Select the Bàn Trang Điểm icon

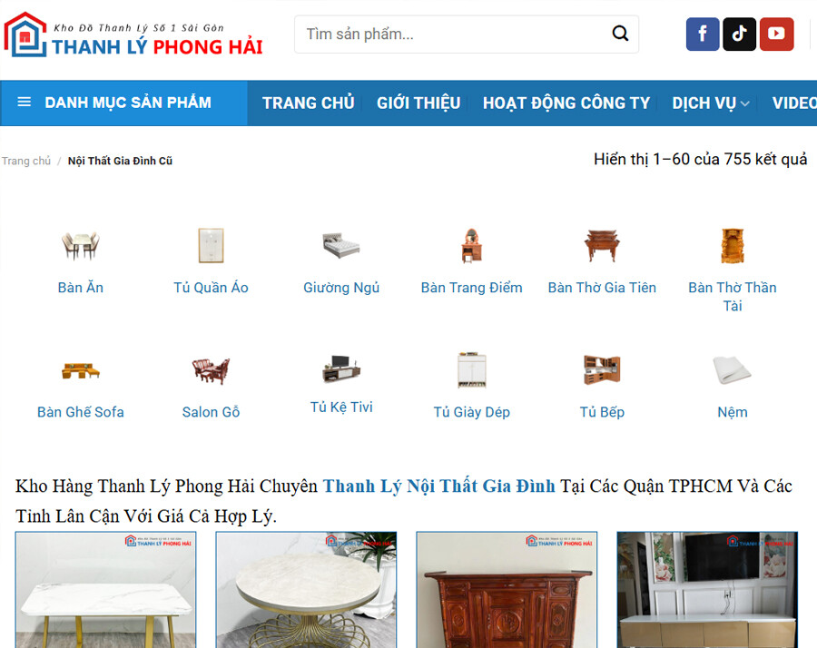tap(471, 245)
